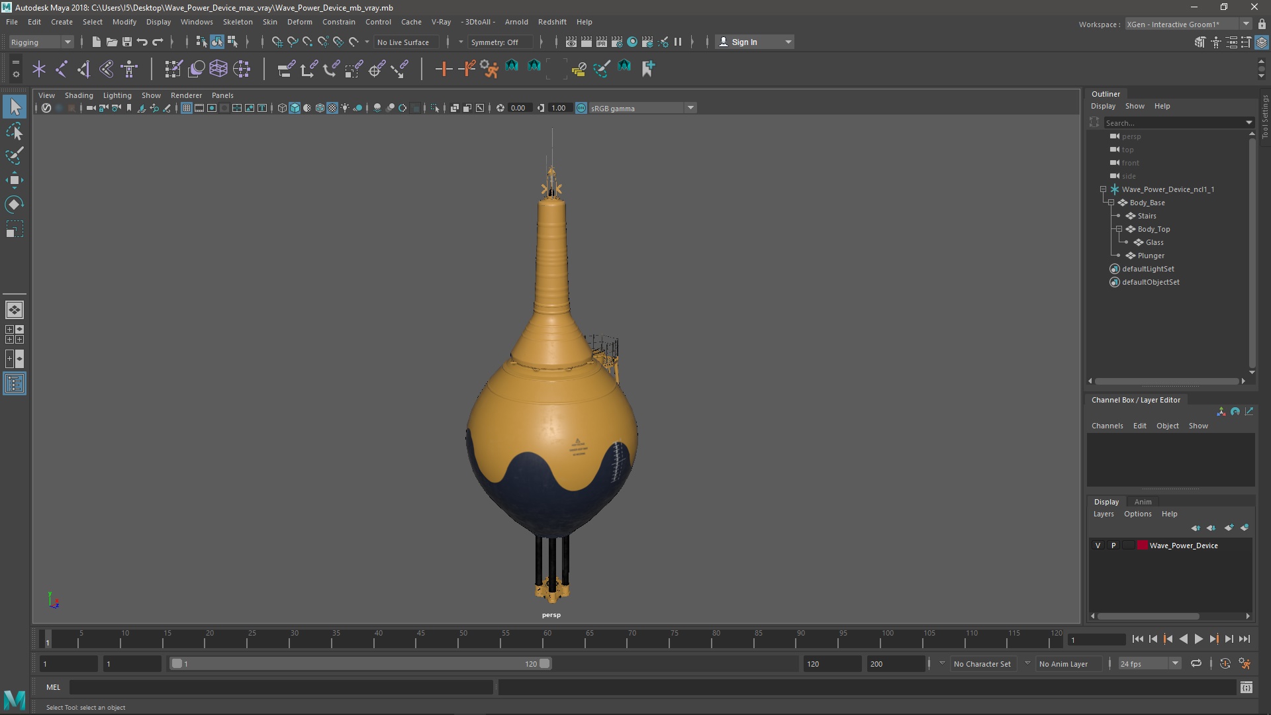The height and width of the screenshot is (715, 1271).
Task: Open the Rigging menu set dropdown
Action: tap(41, 42)
